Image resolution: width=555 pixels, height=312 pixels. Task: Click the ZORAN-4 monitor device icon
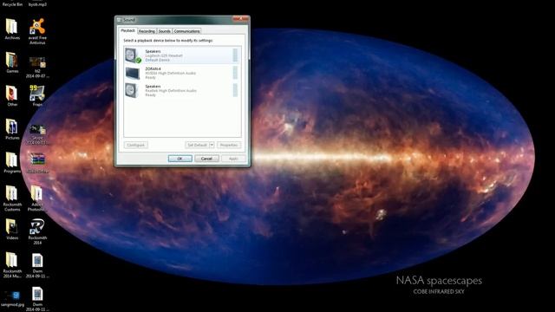(133, 73)
